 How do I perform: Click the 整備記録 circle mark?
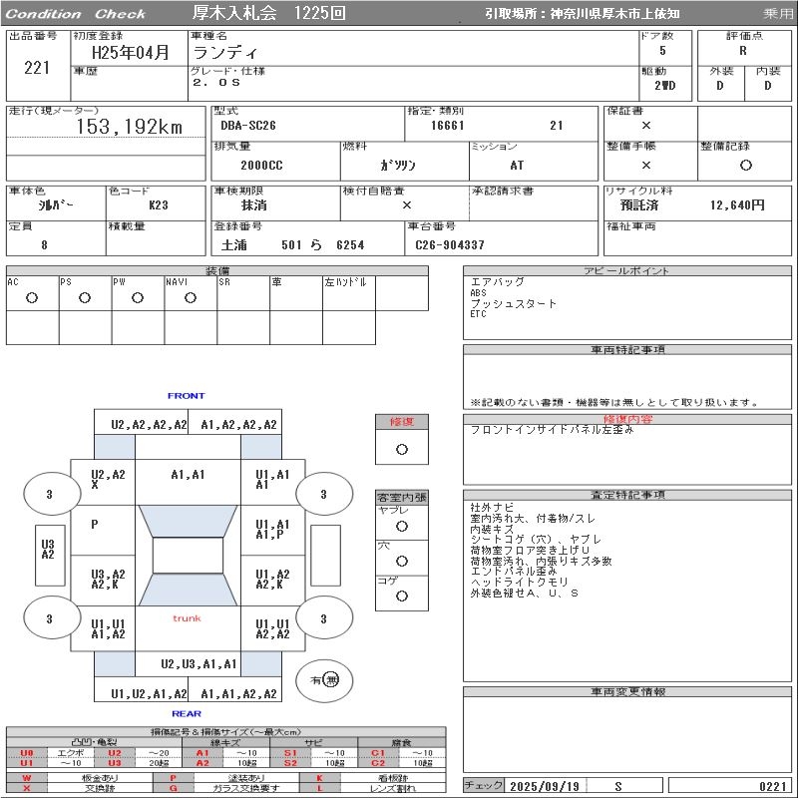745,166
